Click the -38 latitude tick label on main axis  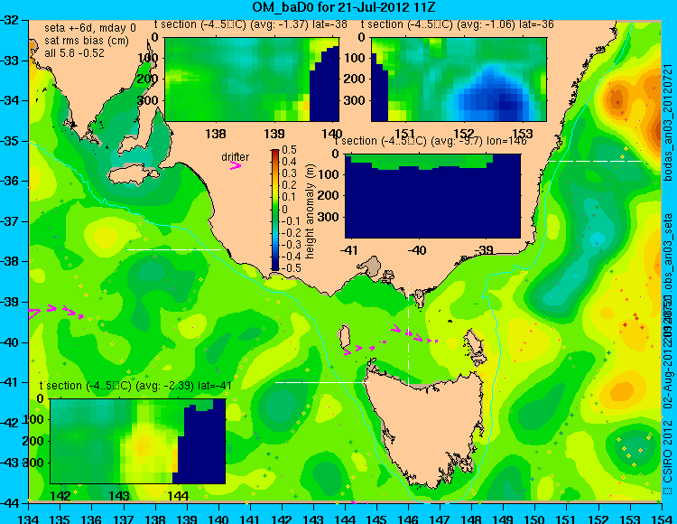click(10, 262)
